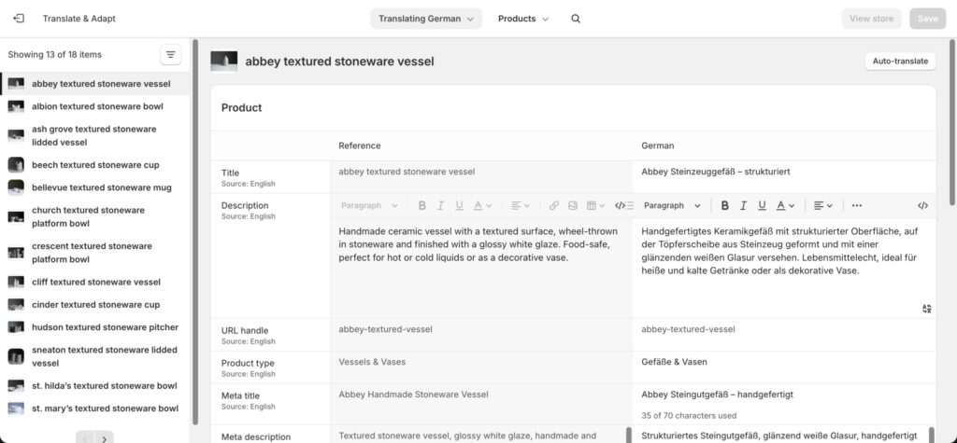Select albion textured stoneware bowl
957x443 pixels.
pyautogui.click(x=95, y=106)
